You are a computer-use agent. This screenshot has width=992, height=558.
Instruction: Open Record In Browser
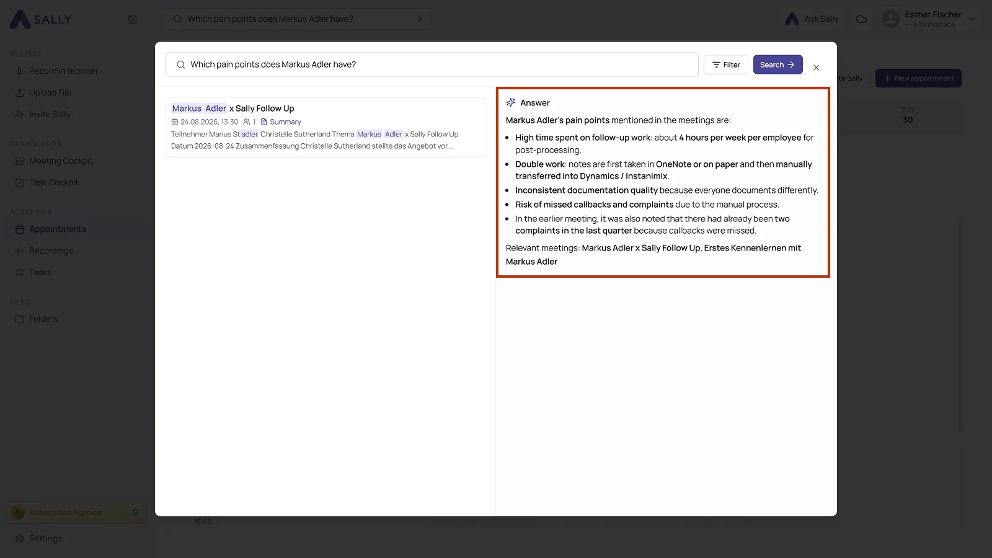coord(63,71)
